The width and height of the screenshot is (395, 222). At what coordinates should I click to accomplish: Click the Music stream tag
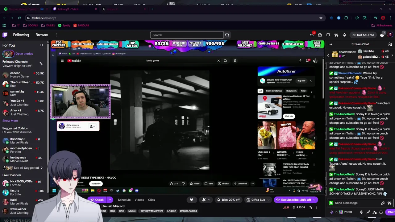point(132,211)
